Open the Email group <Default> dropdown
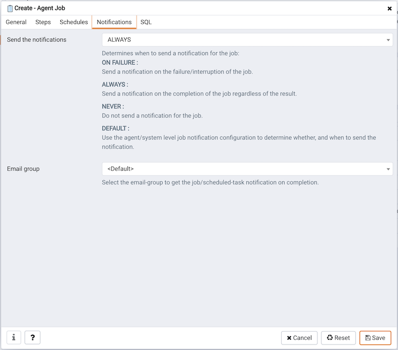Viewport: 398px width, 350px height. tap(247, 169)
